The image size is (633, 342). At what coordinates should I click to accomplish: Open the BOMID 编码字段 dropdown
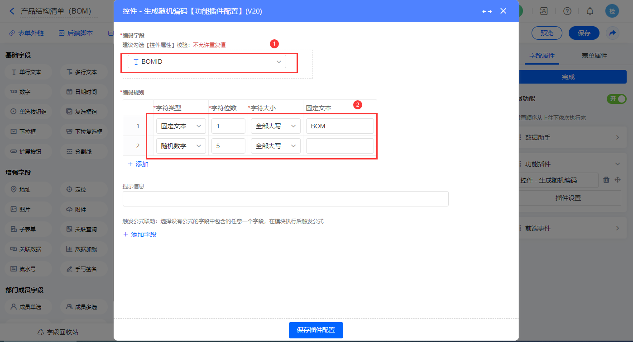tap(207, 62)
